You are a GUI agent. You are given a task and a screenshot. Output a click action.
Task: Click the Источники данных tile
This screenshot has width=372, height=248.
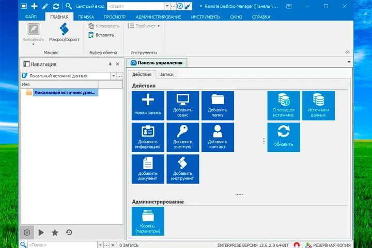point(318,105)
